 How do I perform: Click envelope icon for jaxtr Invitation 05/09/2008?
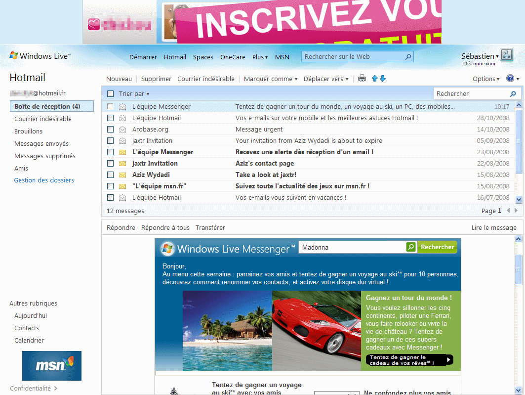[x=122, y=141]
